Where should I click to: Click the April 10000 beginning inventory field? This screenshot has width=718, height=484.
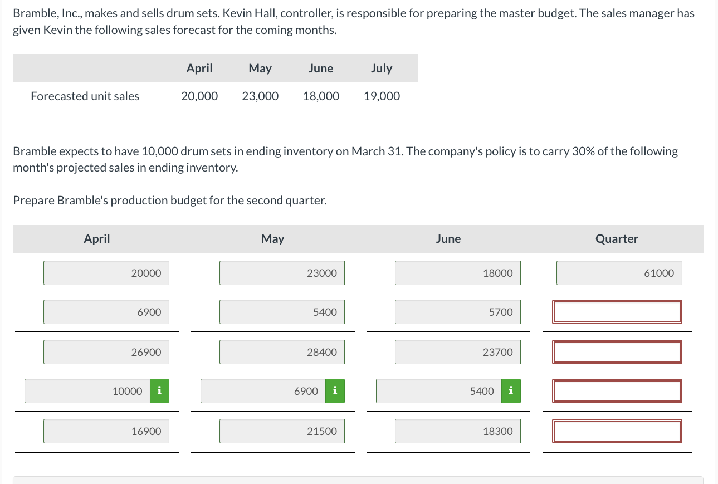coord(88,391)
